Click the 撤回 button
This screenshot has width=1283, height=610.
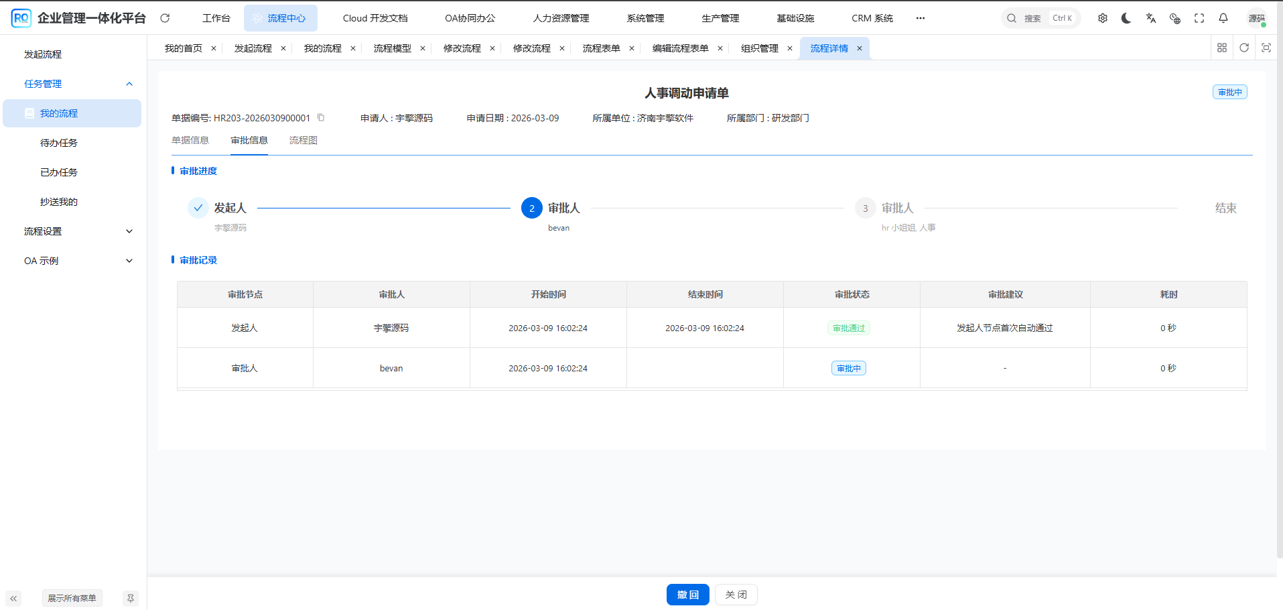point(687,595)
